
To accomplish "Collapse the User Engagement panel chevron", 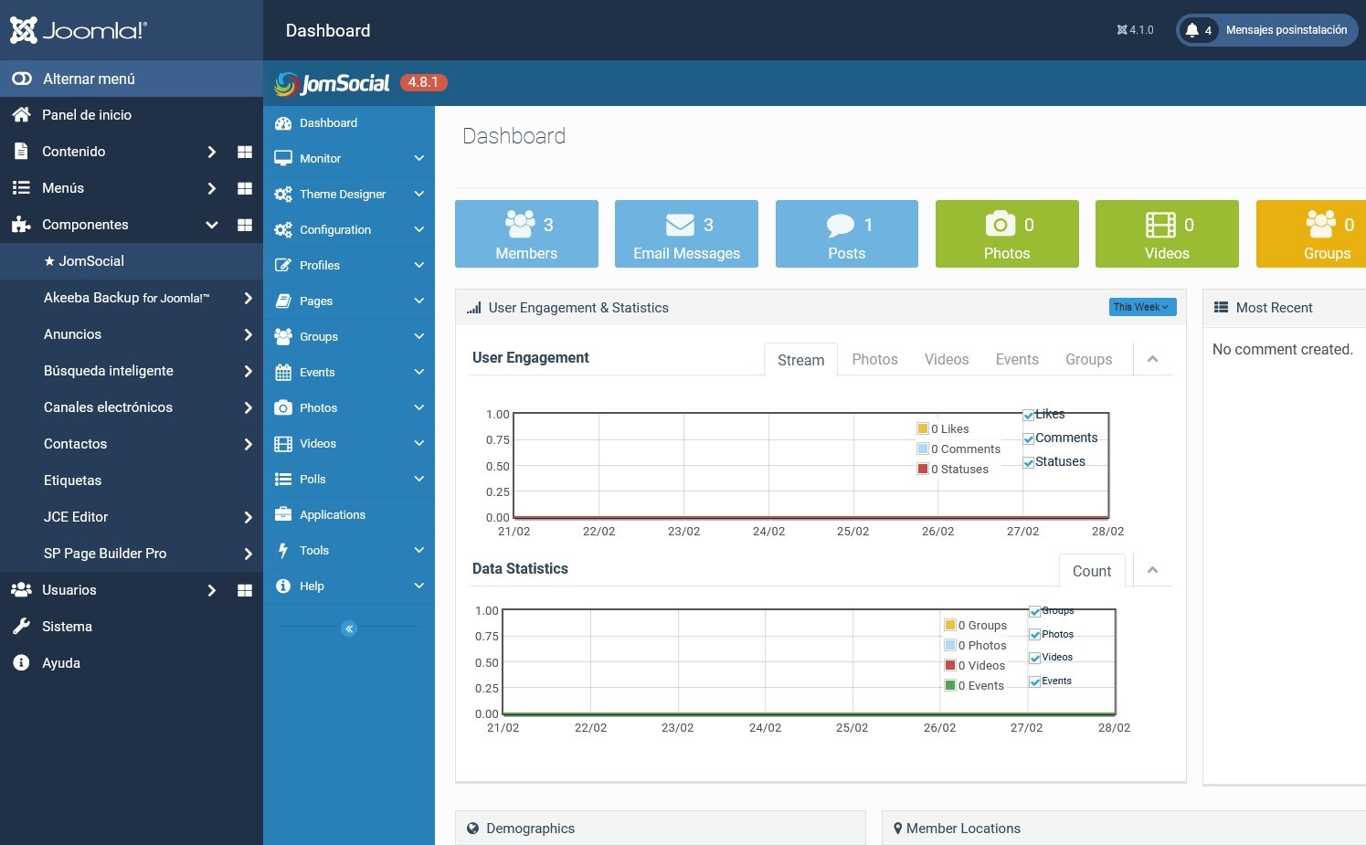I will 1152,359.
